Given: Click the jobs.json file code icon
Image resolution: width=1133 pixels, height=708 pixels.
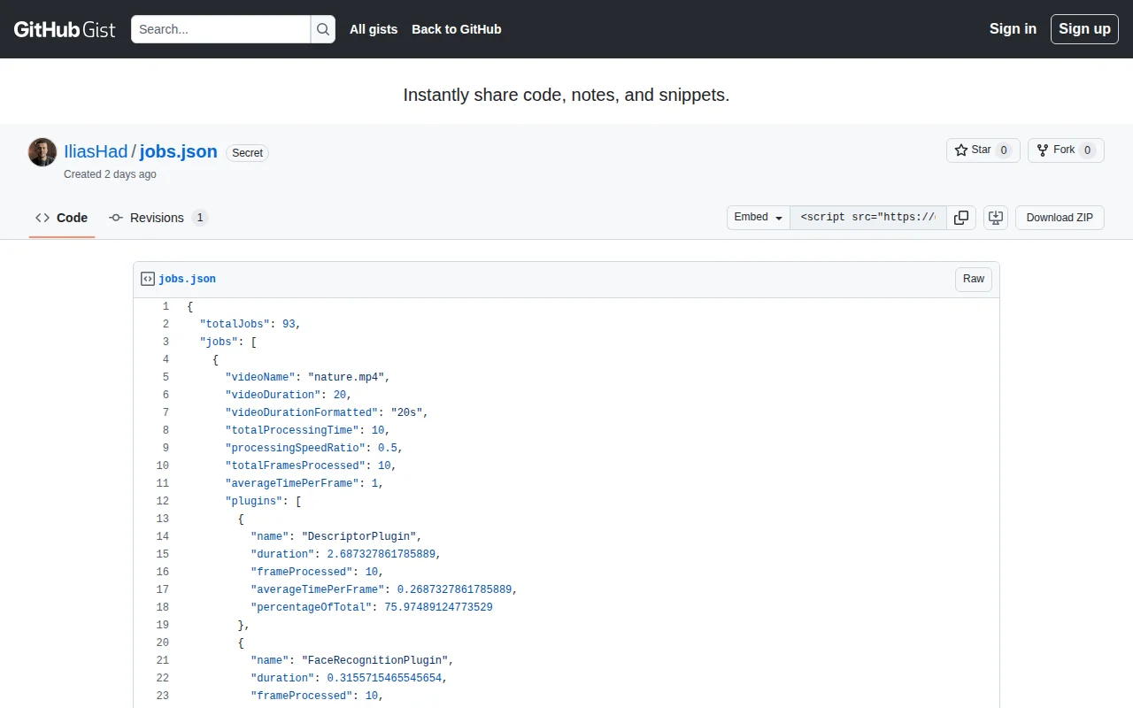Looking at the screenshot, I should point(148,279).
